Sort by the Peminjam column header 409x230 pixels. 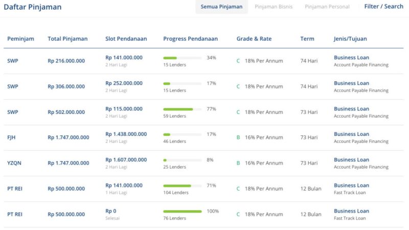(20, 39)
